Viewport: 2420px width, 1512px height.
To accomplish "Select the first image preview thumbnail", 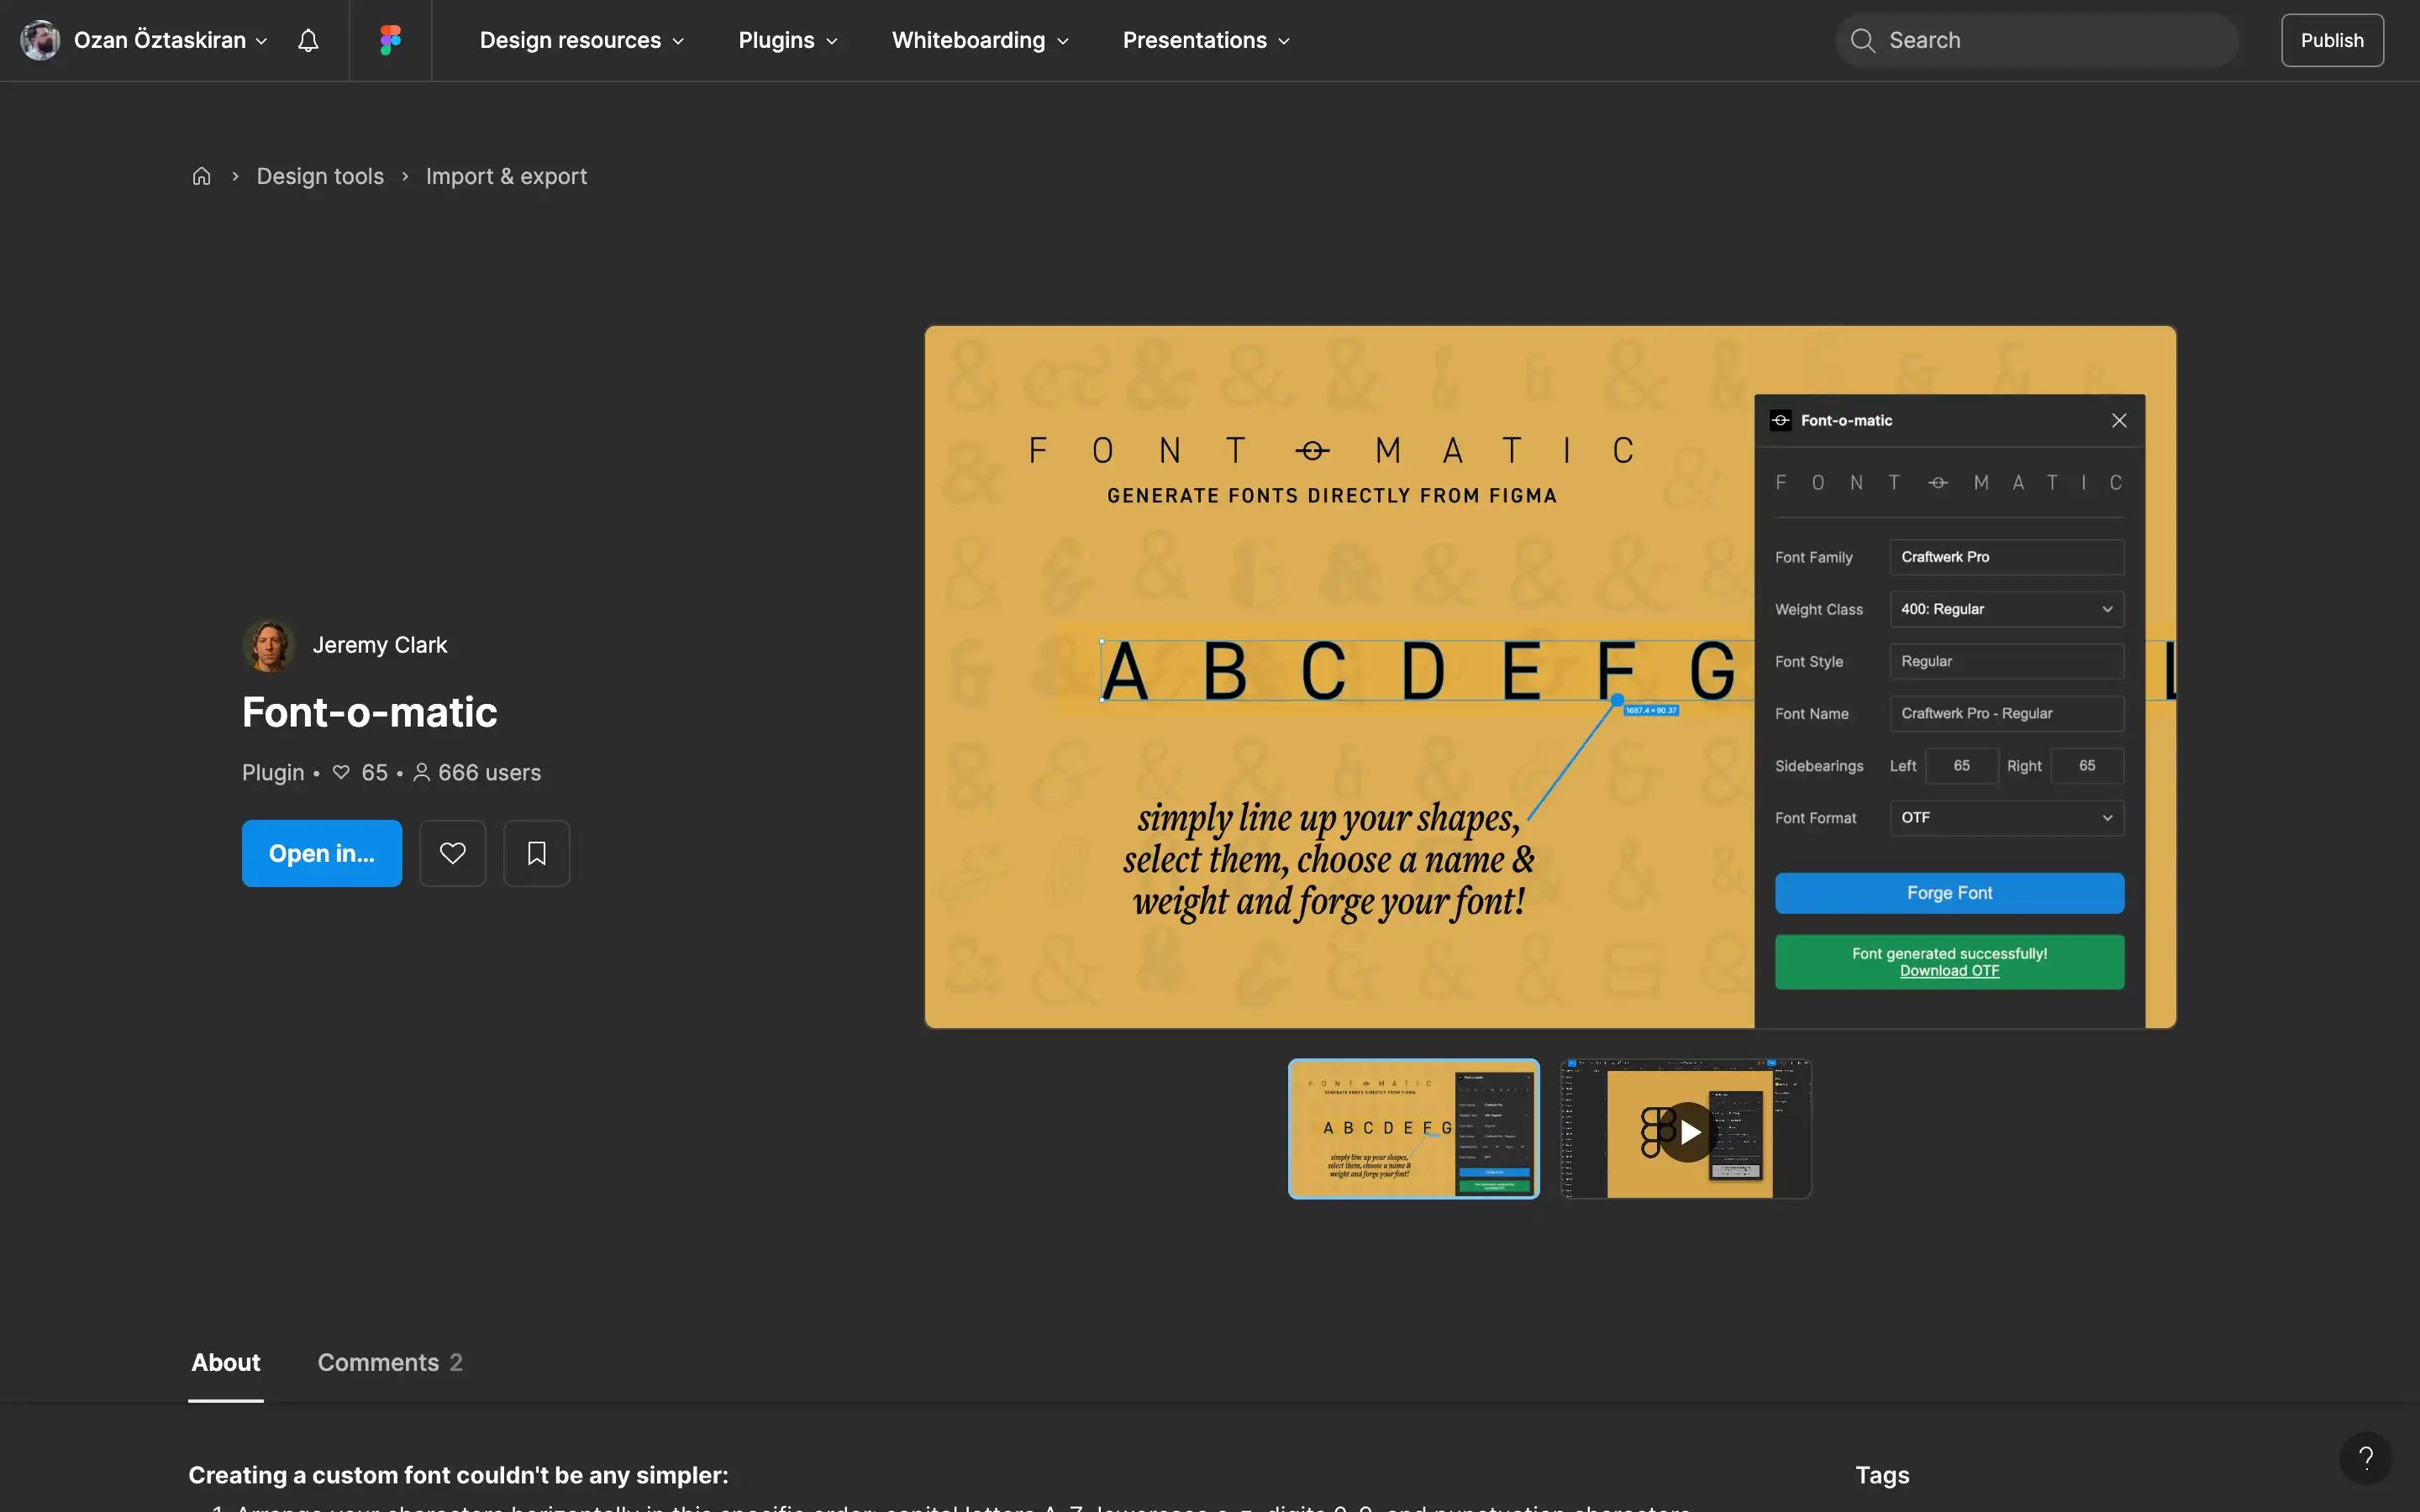I will [1414, 1129].
